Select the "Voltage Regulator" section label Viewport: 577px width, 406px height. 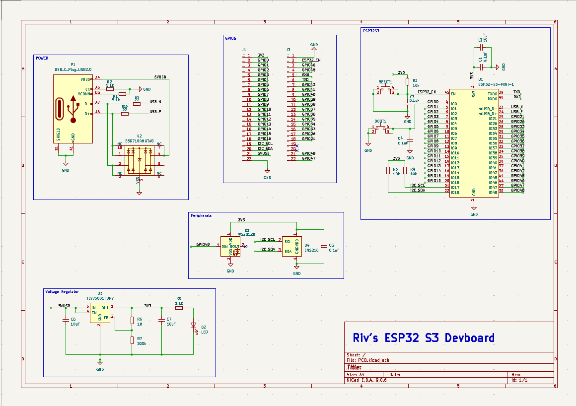pyautogui.click(x=62, y=291)
